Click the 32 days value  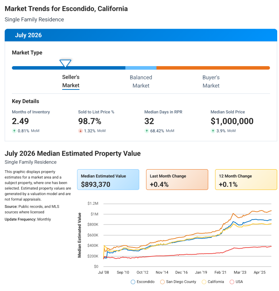pos(149,121)
